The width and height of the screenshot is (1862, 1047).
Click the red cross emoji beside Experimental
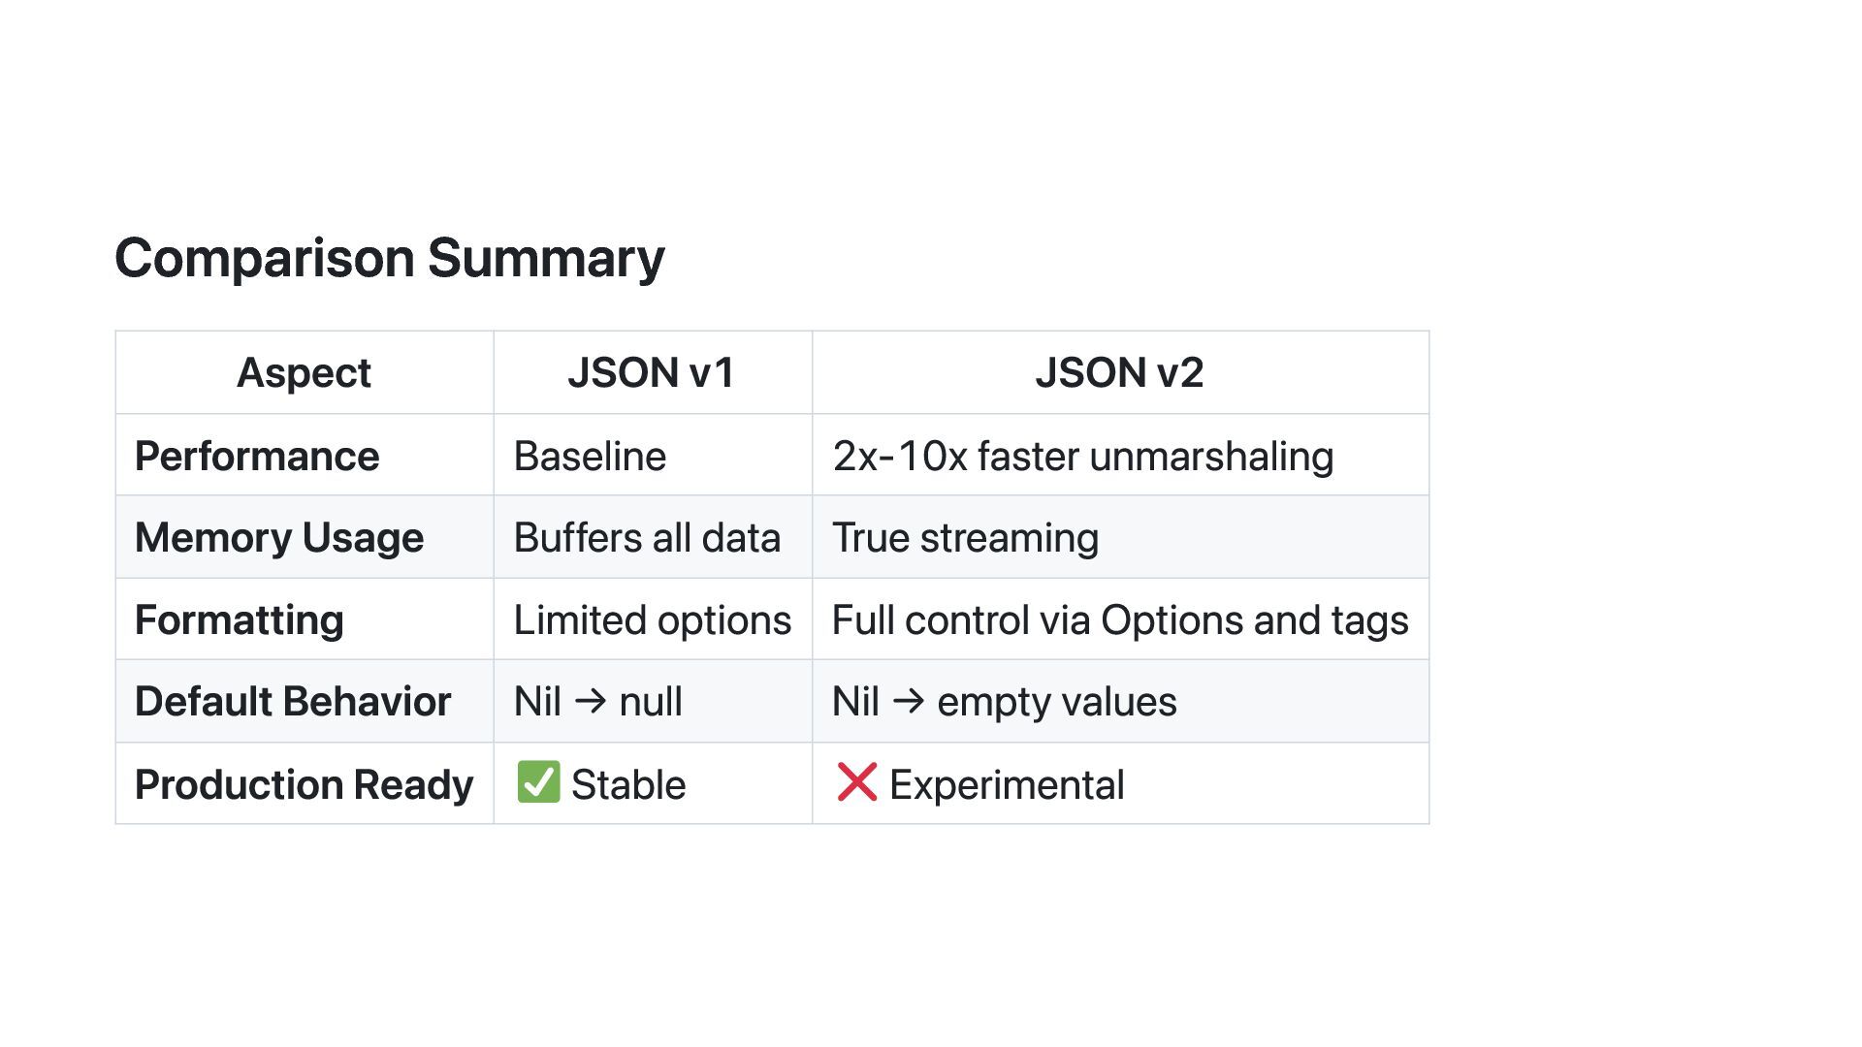tap(856, 782)
